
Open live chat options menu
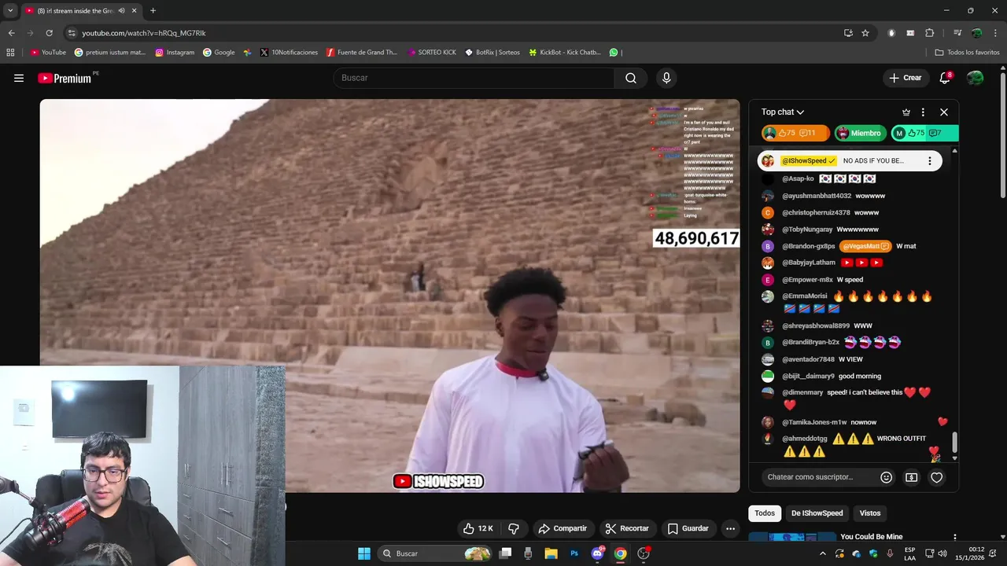[x=923, y=112]
